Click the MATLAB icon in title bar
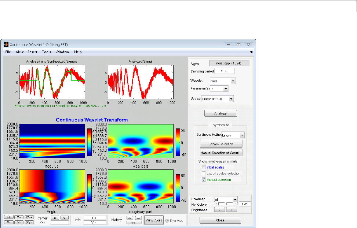The height and width of the screenshot is (228, 357). coord(6,44)
